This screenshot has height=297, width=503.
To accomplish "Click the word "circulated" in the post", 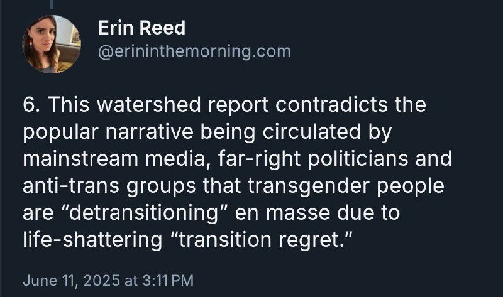I will coord(311,132).
